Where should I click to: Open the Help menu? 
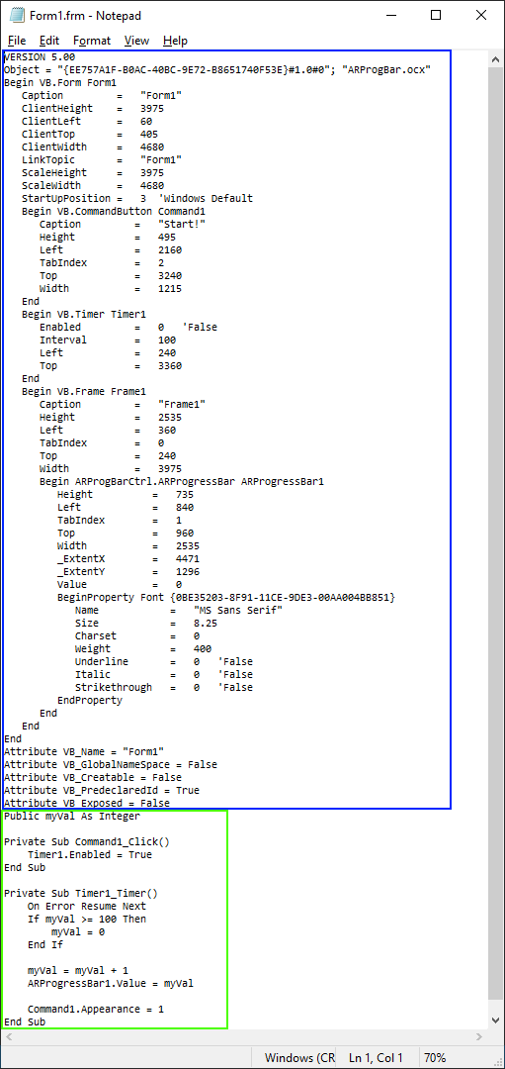(x=175, y=41)
